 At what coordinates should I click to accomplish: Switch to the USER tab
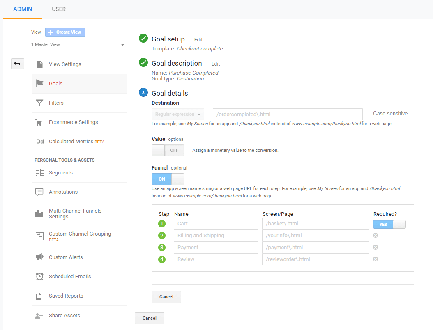58,9
